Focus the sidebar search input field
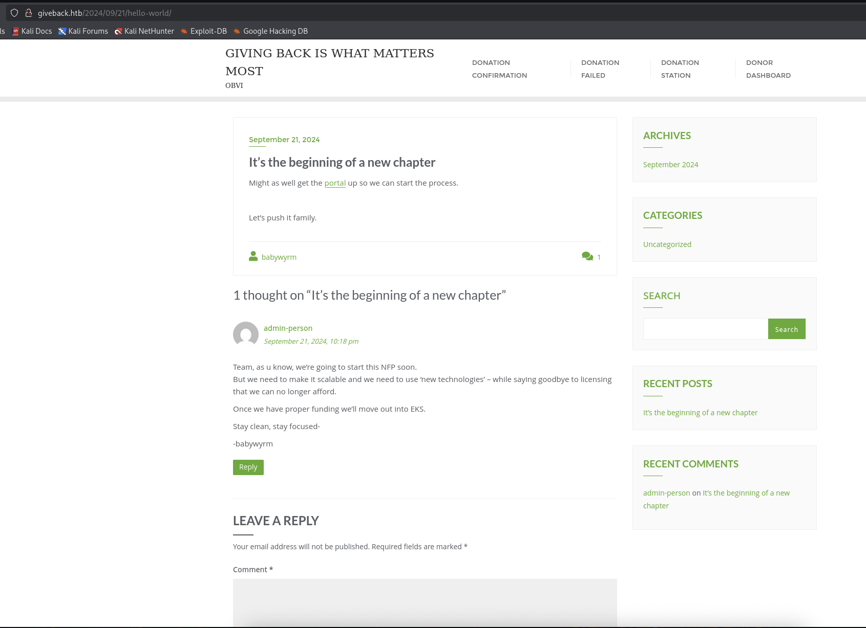 coord(705,329)
